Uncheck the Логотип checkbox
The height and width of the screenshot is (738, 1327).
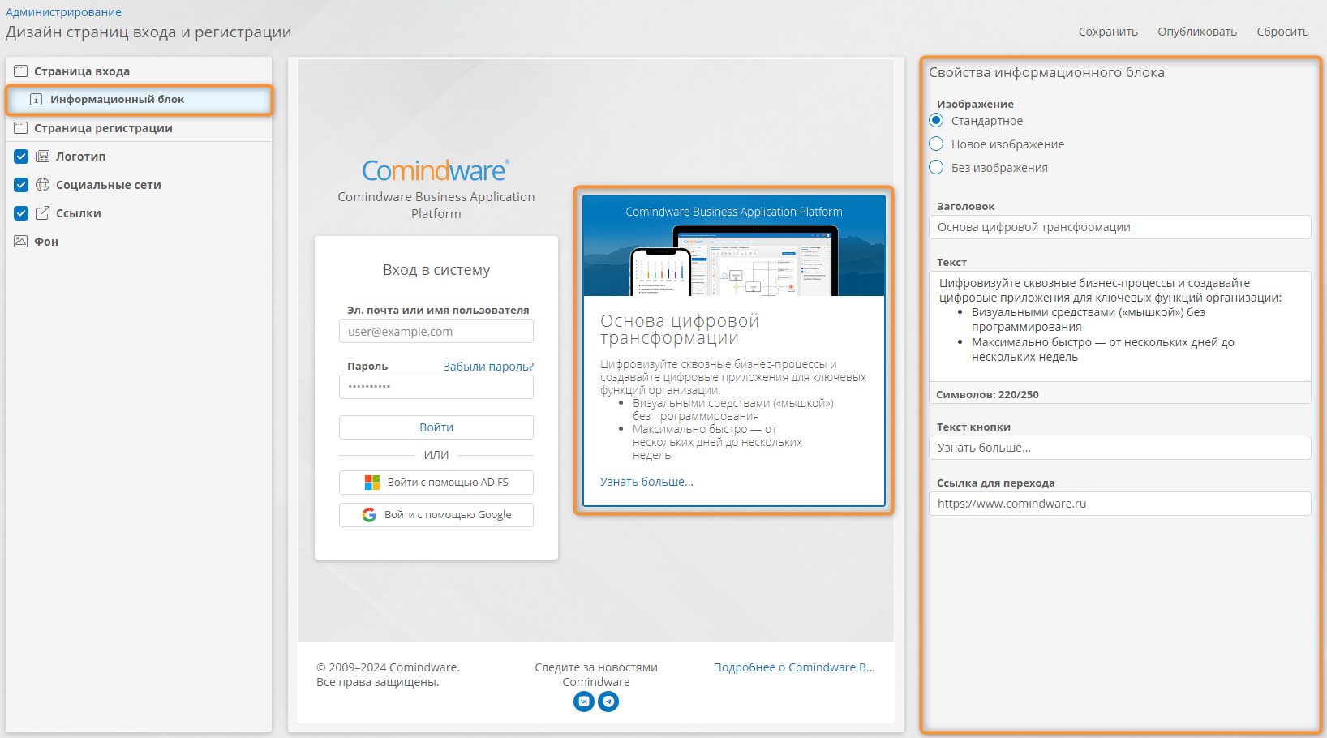(x=21, y=157)
